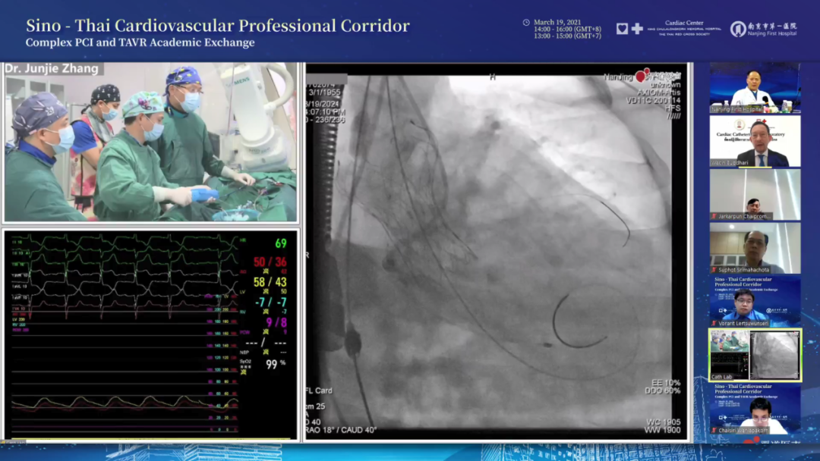Click the SpO2 99% reading

click(271, 365)
